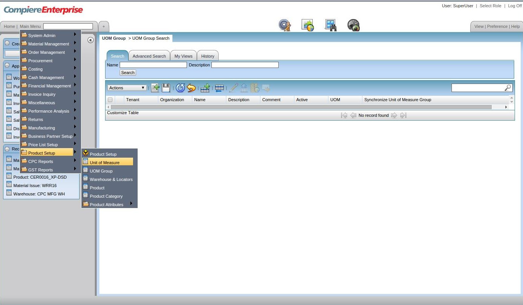Open the Help link
This screenshot has width=523, height=305.
pos(515,26)
